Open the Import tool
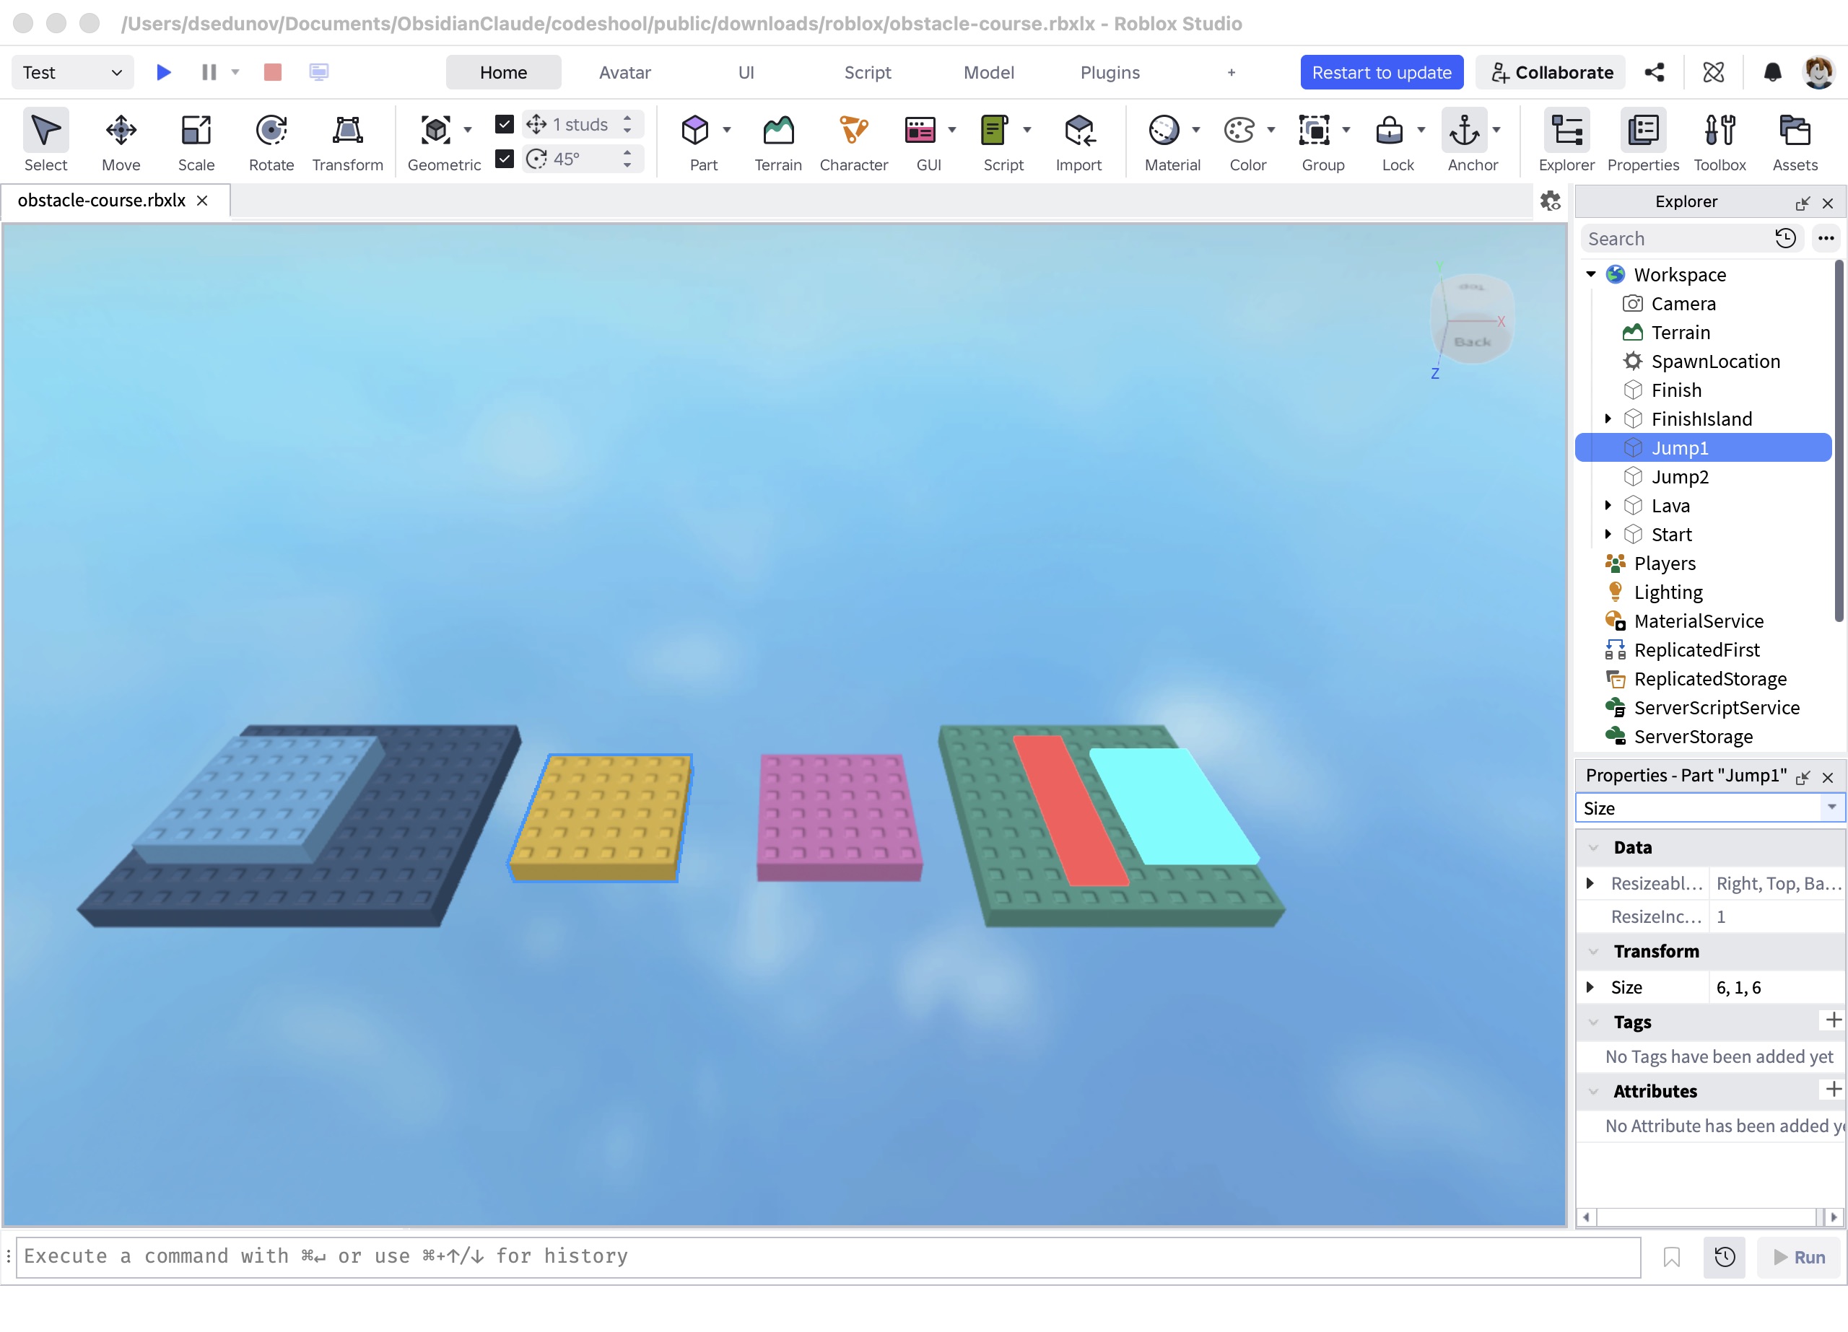This screenshot has height=1332, width=1848. pos(1078,140)
